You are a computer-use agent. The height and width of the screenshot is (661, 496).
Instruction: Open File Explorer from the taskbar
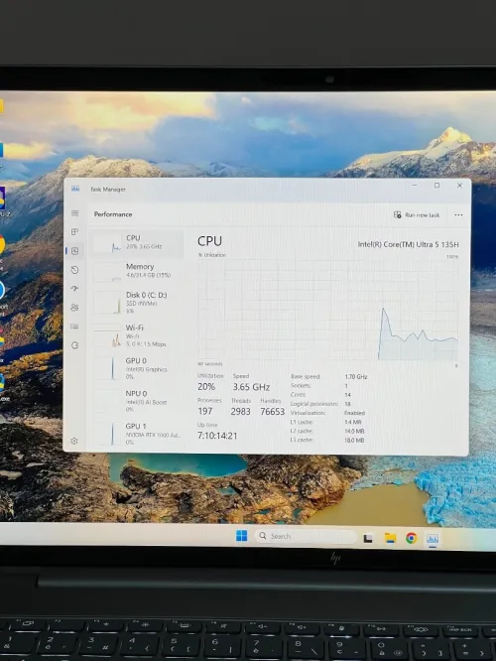click(390, 538)
